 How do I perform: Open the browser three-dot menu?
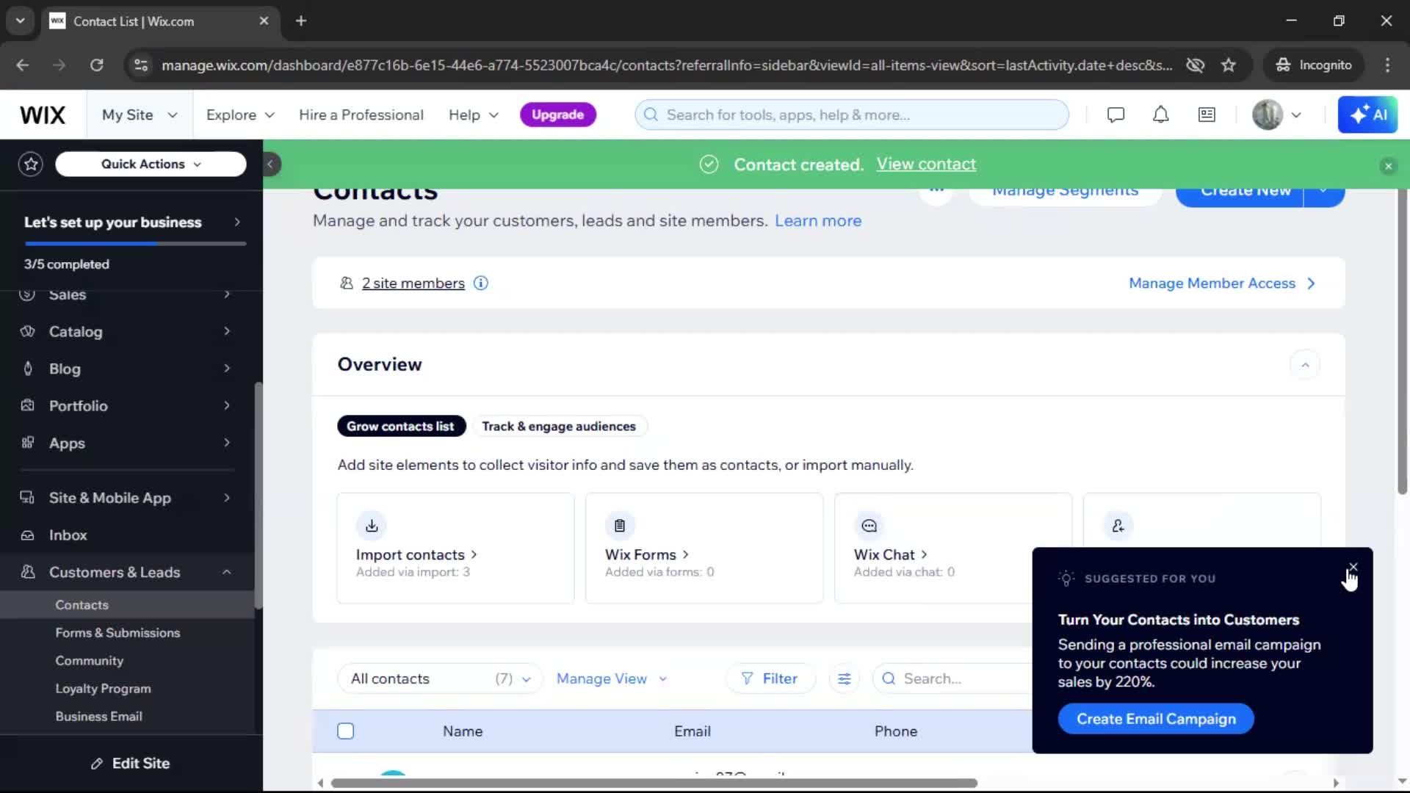pos(1387,65)
